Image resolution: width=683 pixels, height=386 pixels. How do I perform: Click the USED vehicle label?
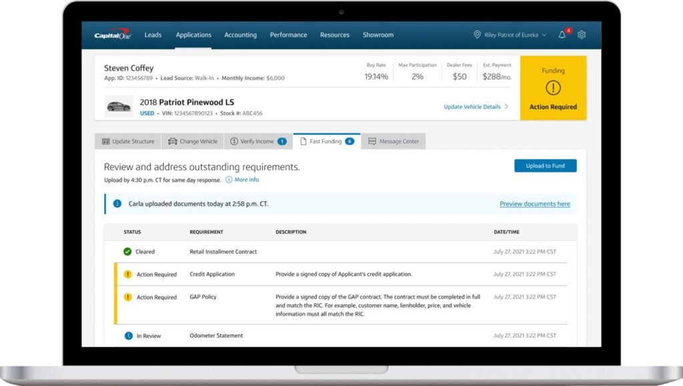147,113
